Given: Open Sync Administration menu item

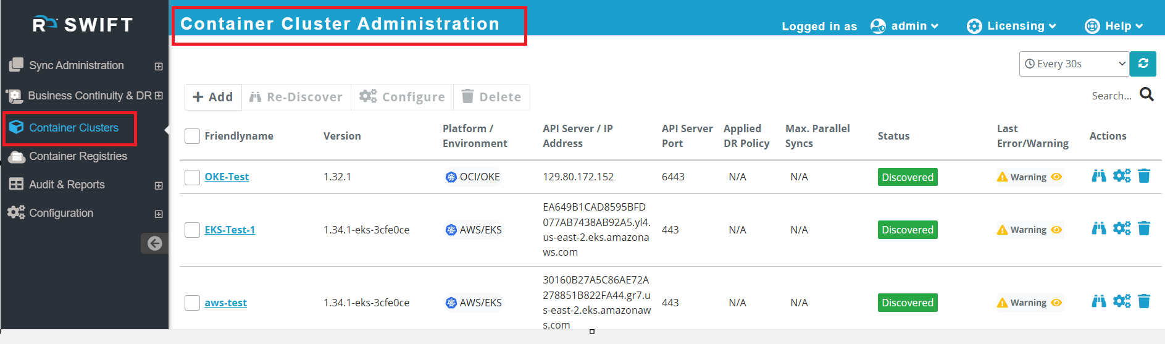Looking at the screenshot, I should [x=77, y=65].
